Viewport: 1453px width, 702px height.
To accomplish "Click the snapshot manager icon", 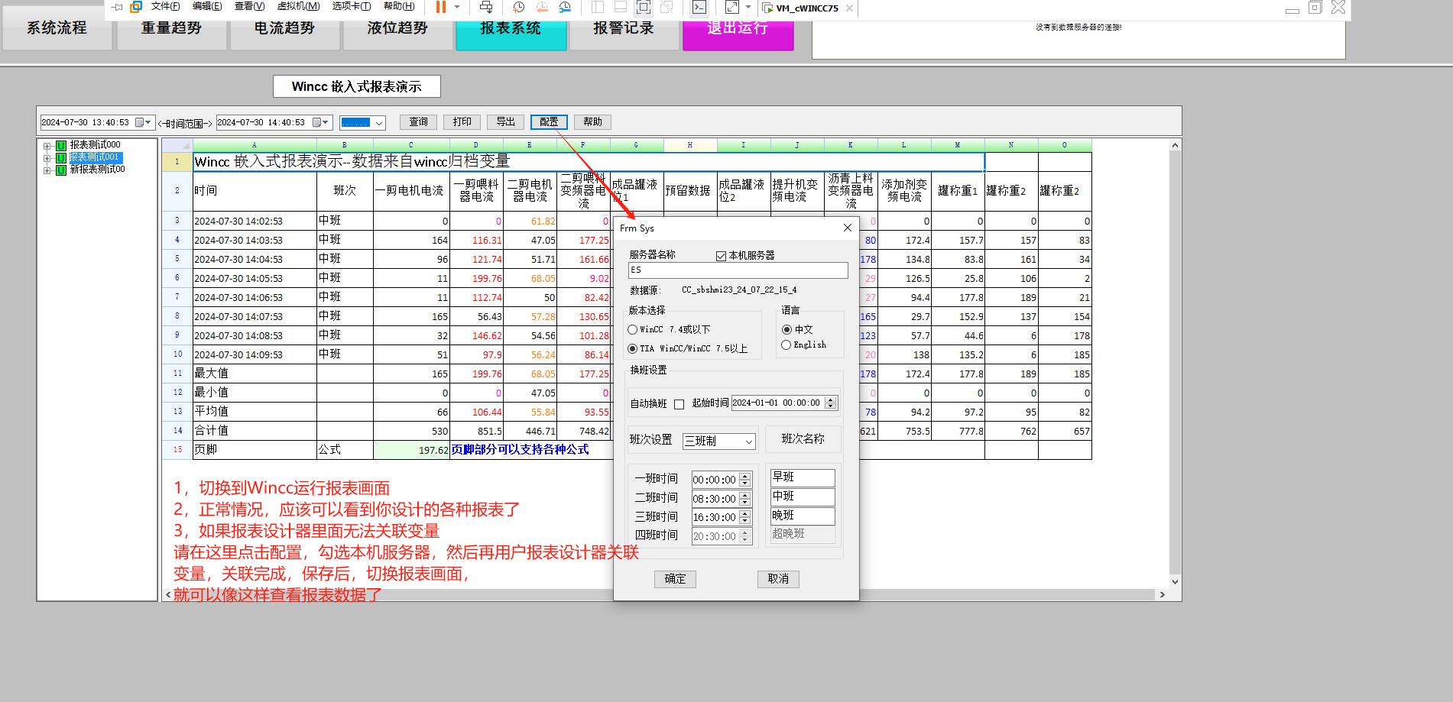I will click(x=565, y=7).
